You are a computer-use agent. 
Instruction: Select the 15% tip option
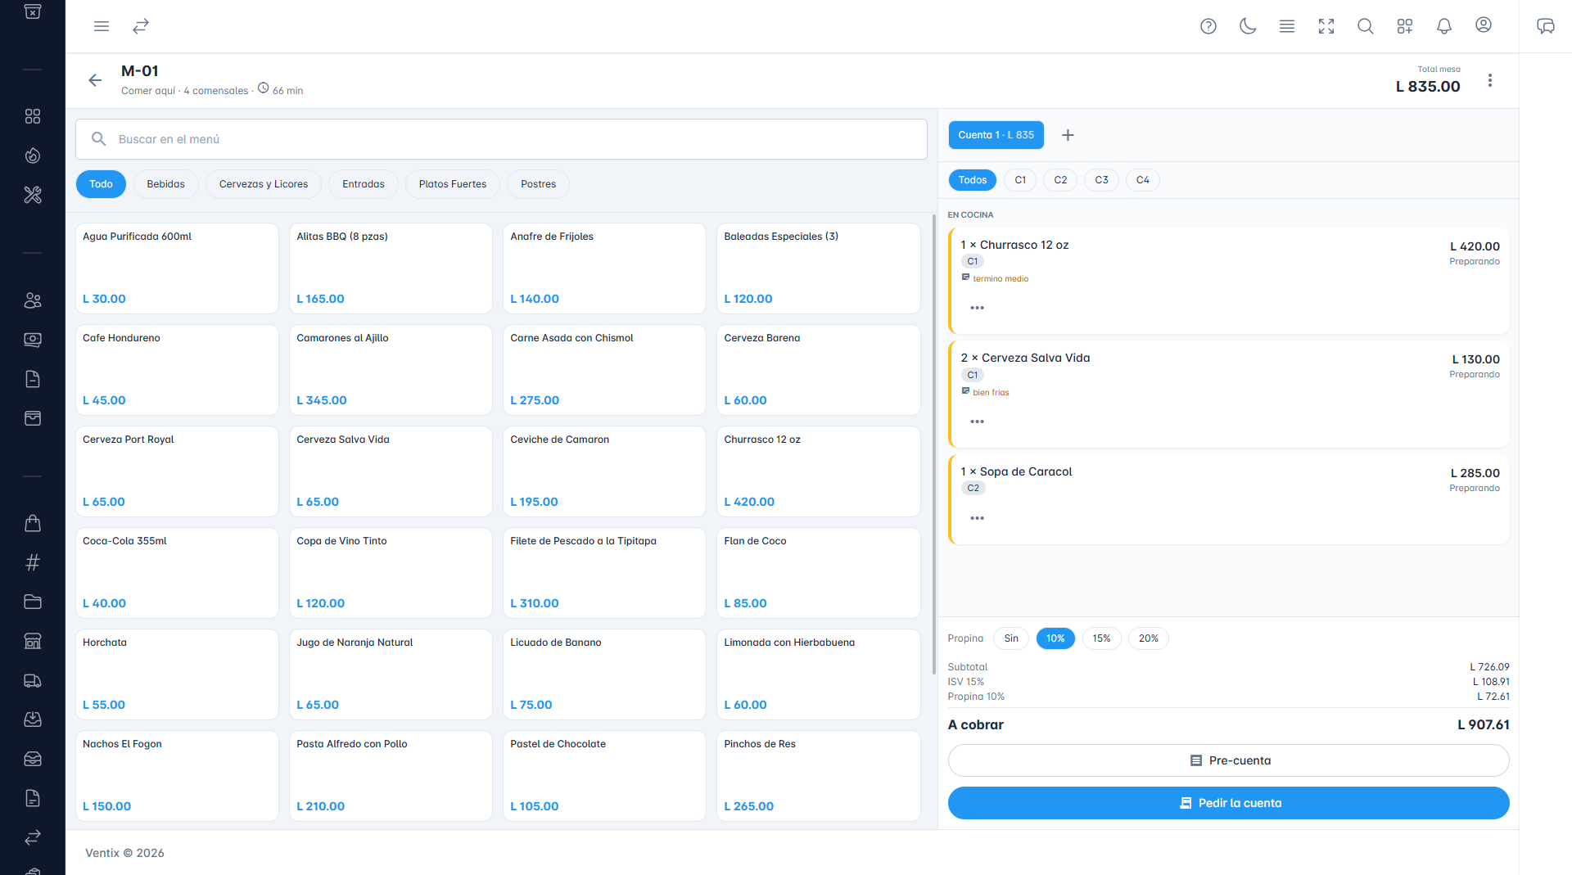coord(1101,638)
